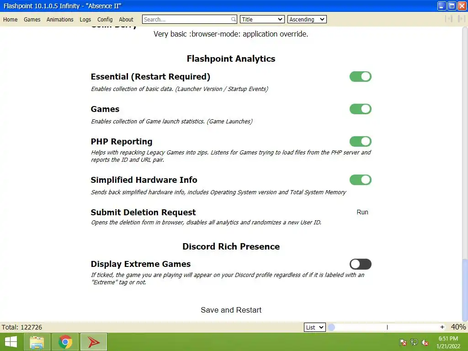Click the 'Discord Rich Presence' heading
The width and height of the screenshot is (468, 351).
point(231,246)
